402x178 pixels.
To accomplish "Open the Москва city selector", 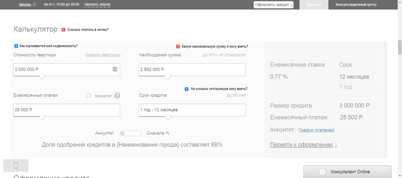I will click(25, 5).
